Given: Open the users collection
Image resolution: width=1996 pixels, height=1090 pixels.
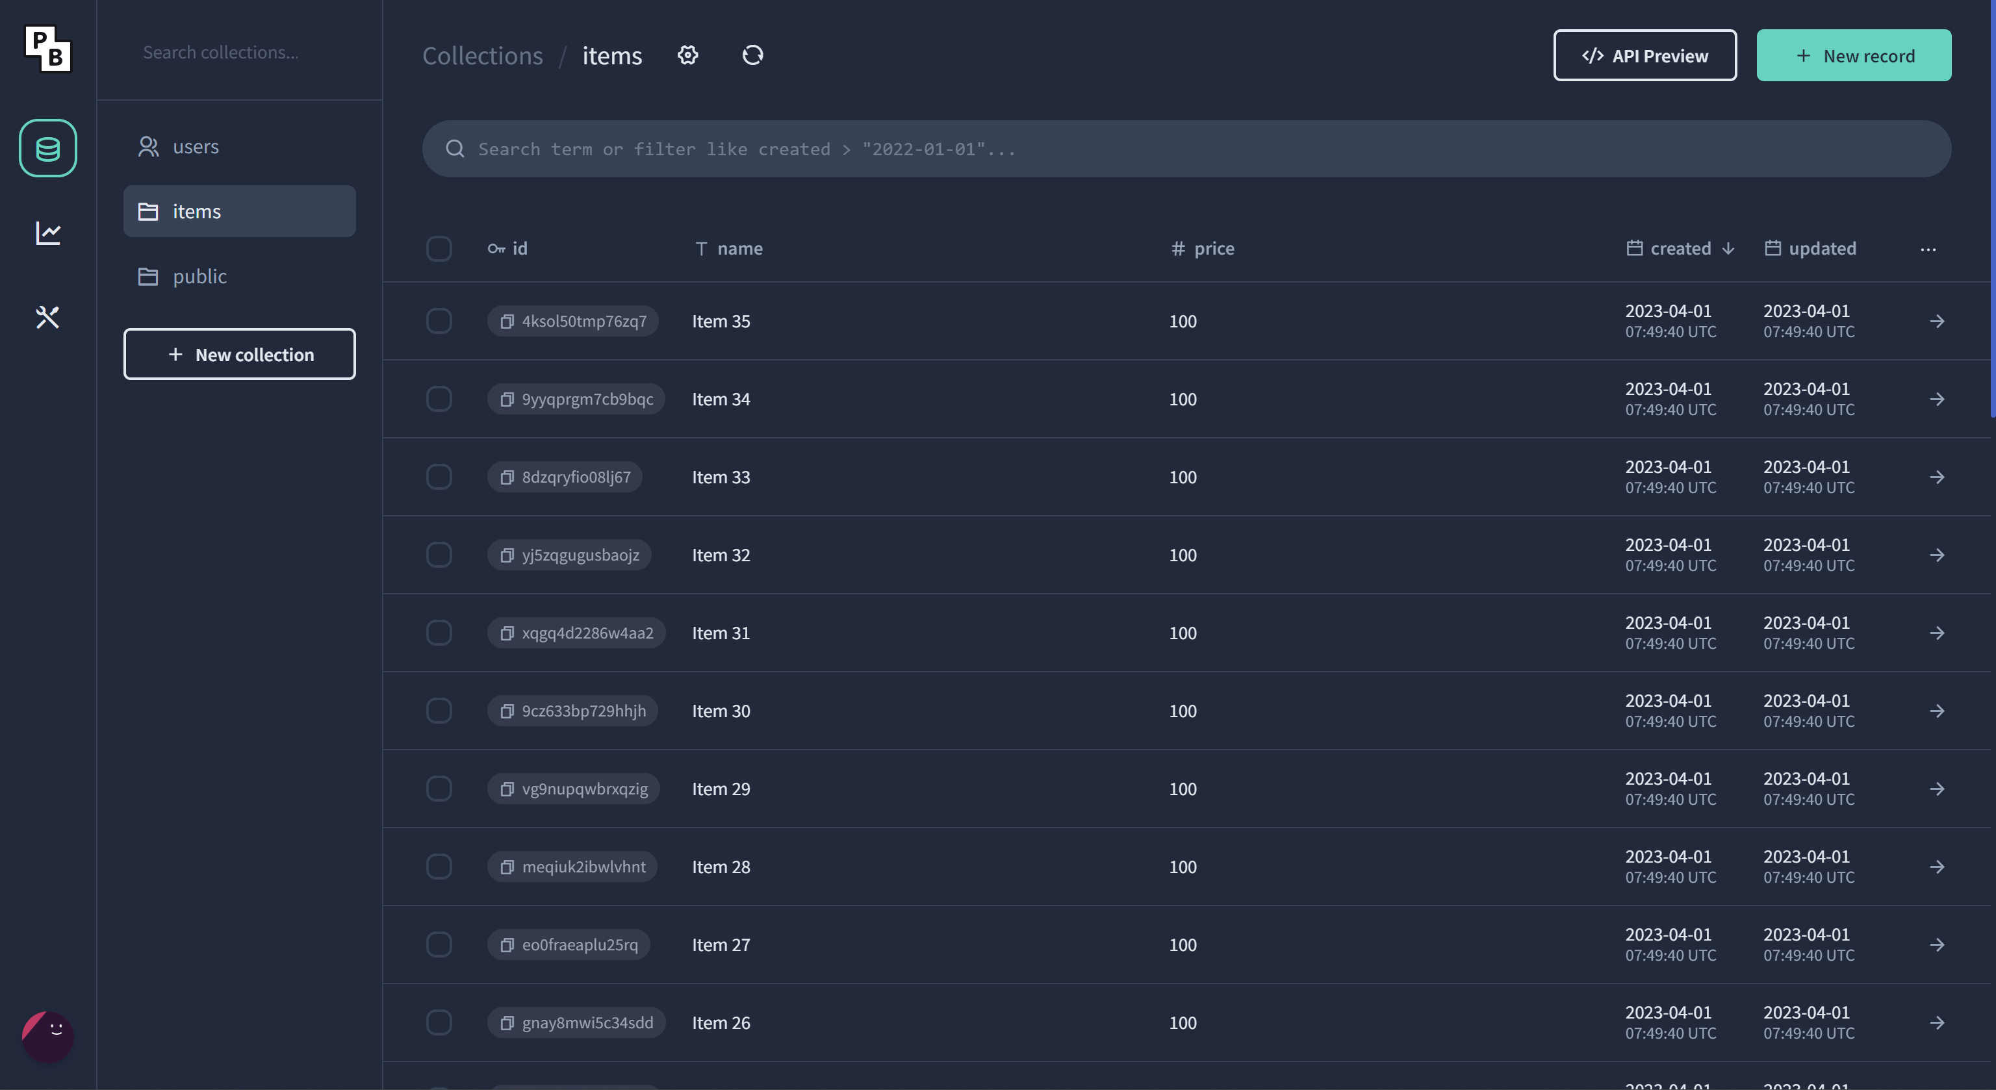Looking at the screenshot, I should tap(194, 146).
